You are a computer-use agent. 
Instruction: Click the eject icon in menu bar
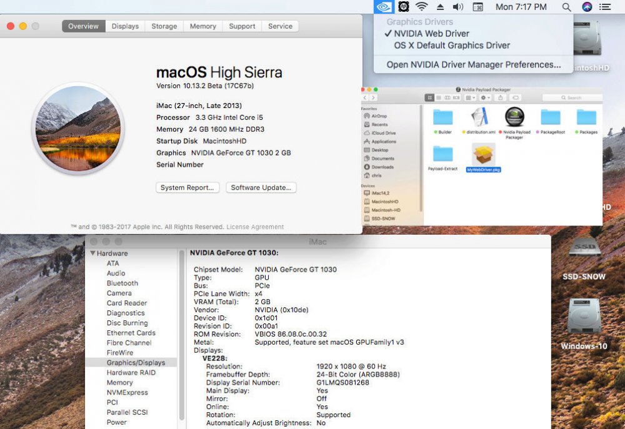coord(440,7)
